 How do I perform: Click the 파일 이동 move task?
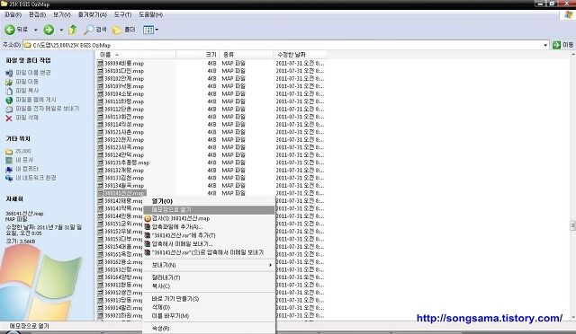tap(27, 82)
